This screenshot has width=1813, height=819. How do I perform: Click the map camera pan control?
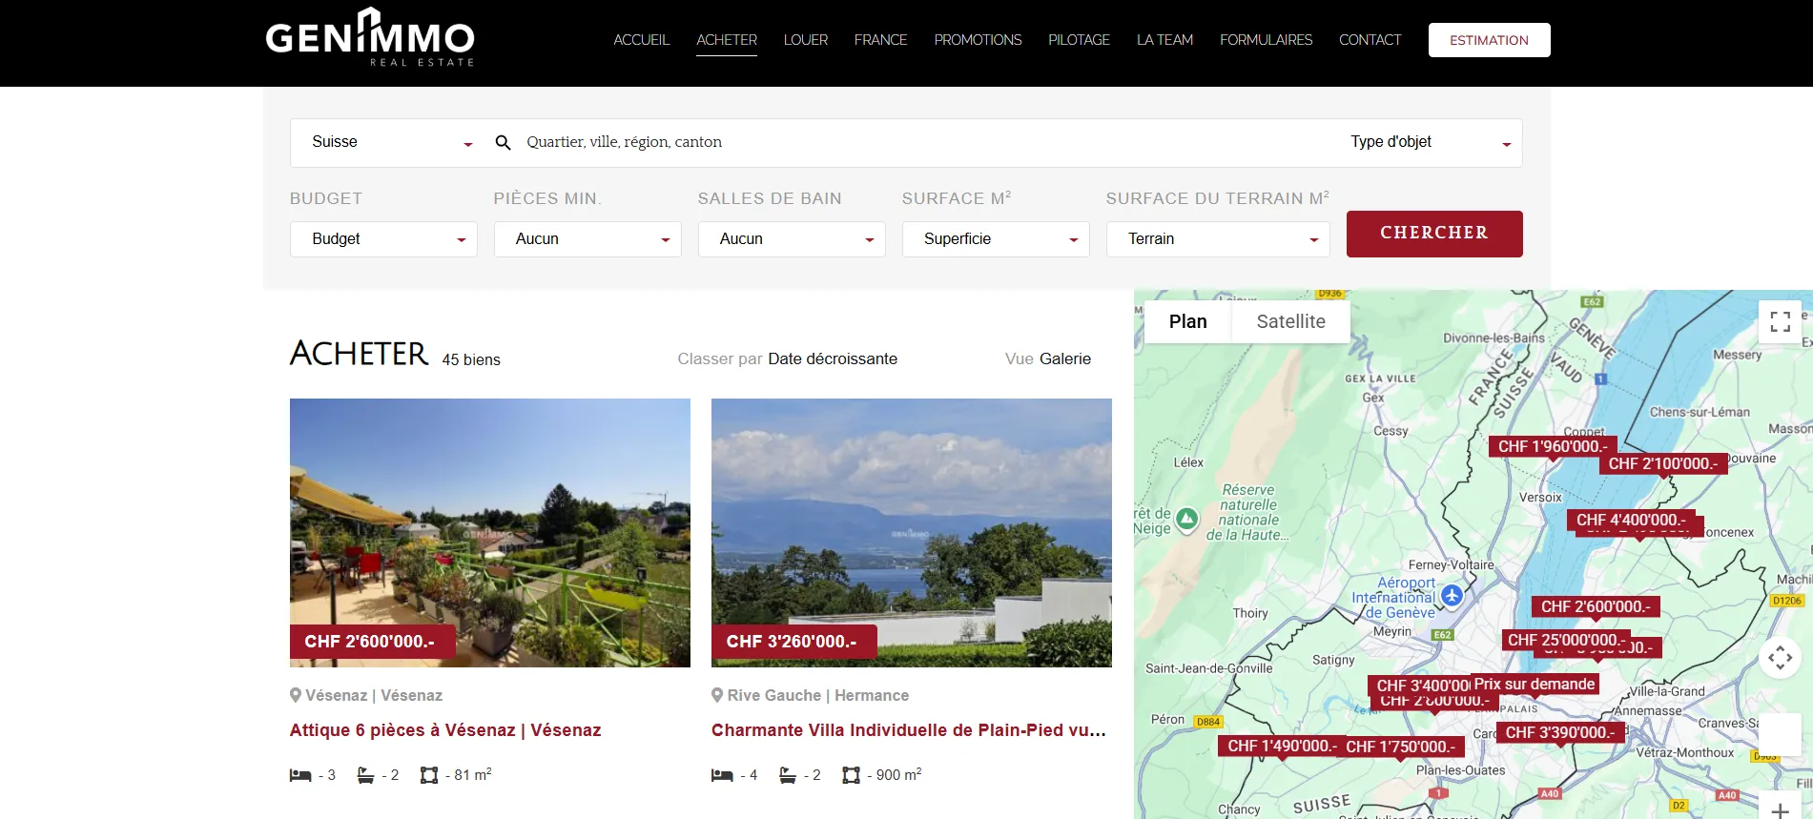[1780, 657]
